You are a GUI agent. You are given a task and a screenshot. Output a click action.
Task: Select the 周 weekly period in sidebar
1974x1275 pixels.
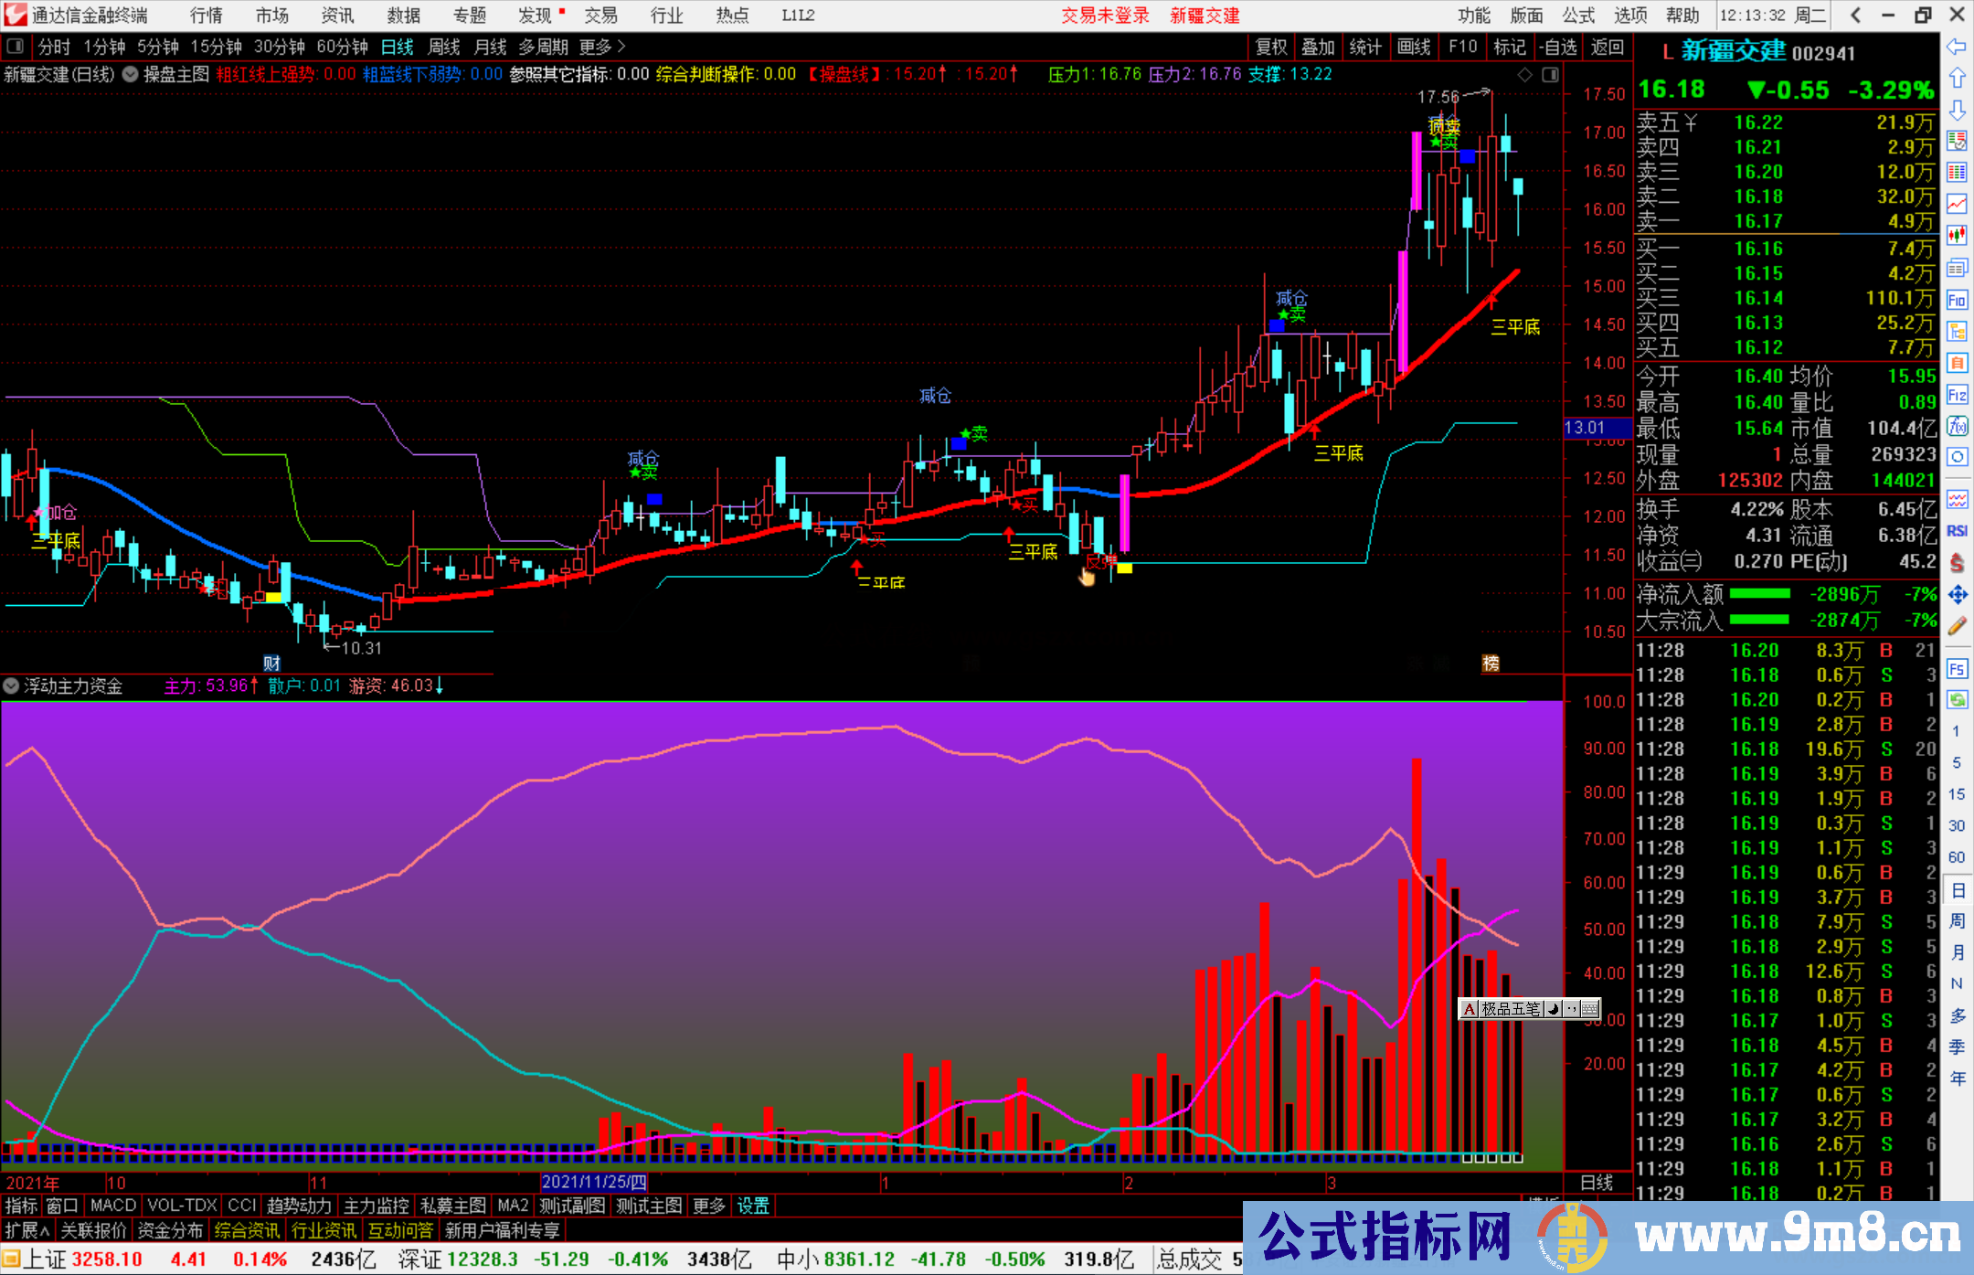1957,920
